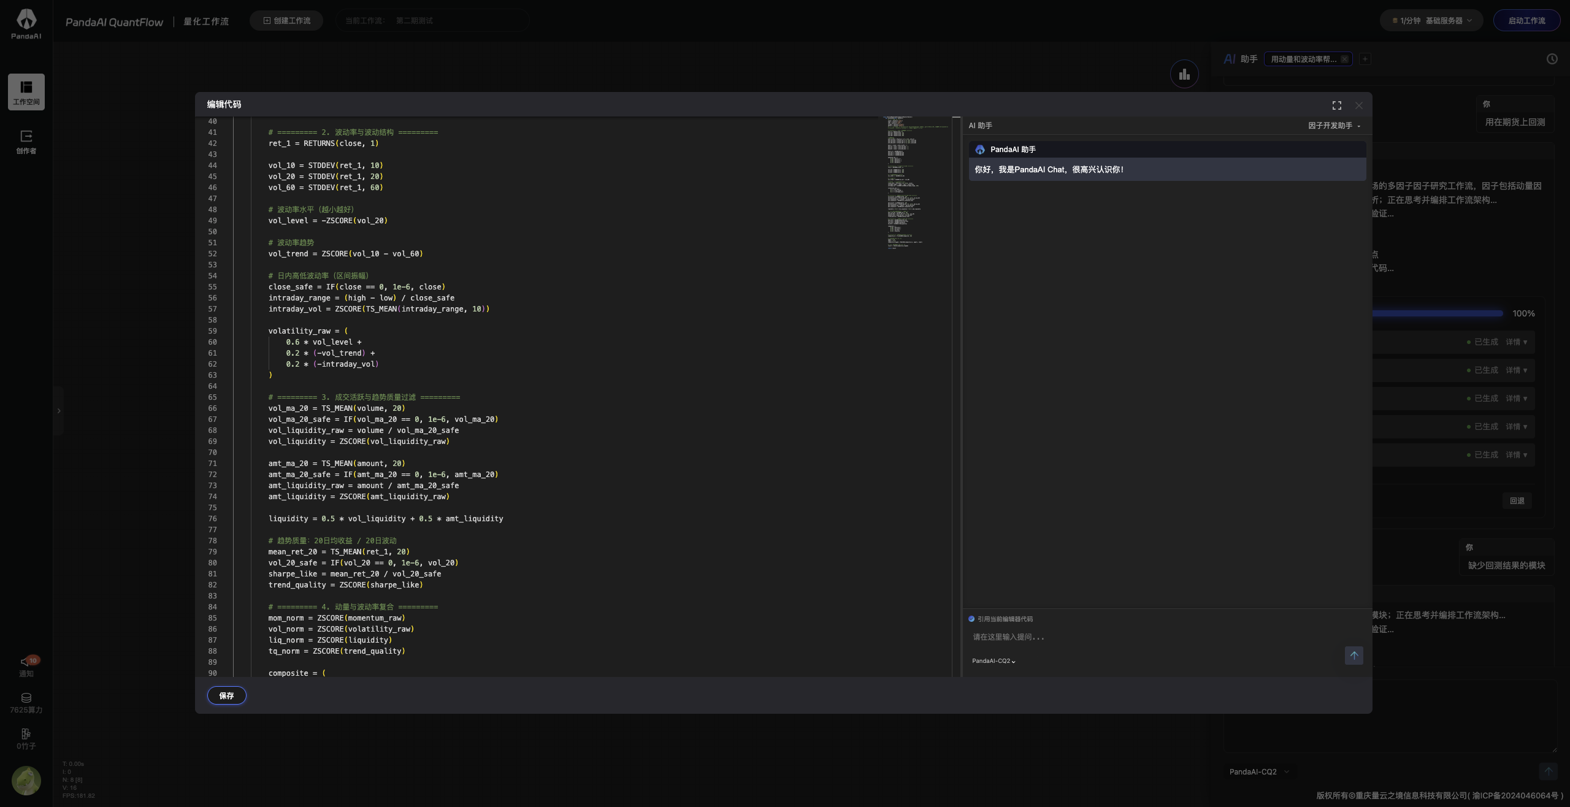This screenshot has height=807, width=1570.
Task: Click the PandaAI QuantFlow title text
Action: [x=114, y=22]
